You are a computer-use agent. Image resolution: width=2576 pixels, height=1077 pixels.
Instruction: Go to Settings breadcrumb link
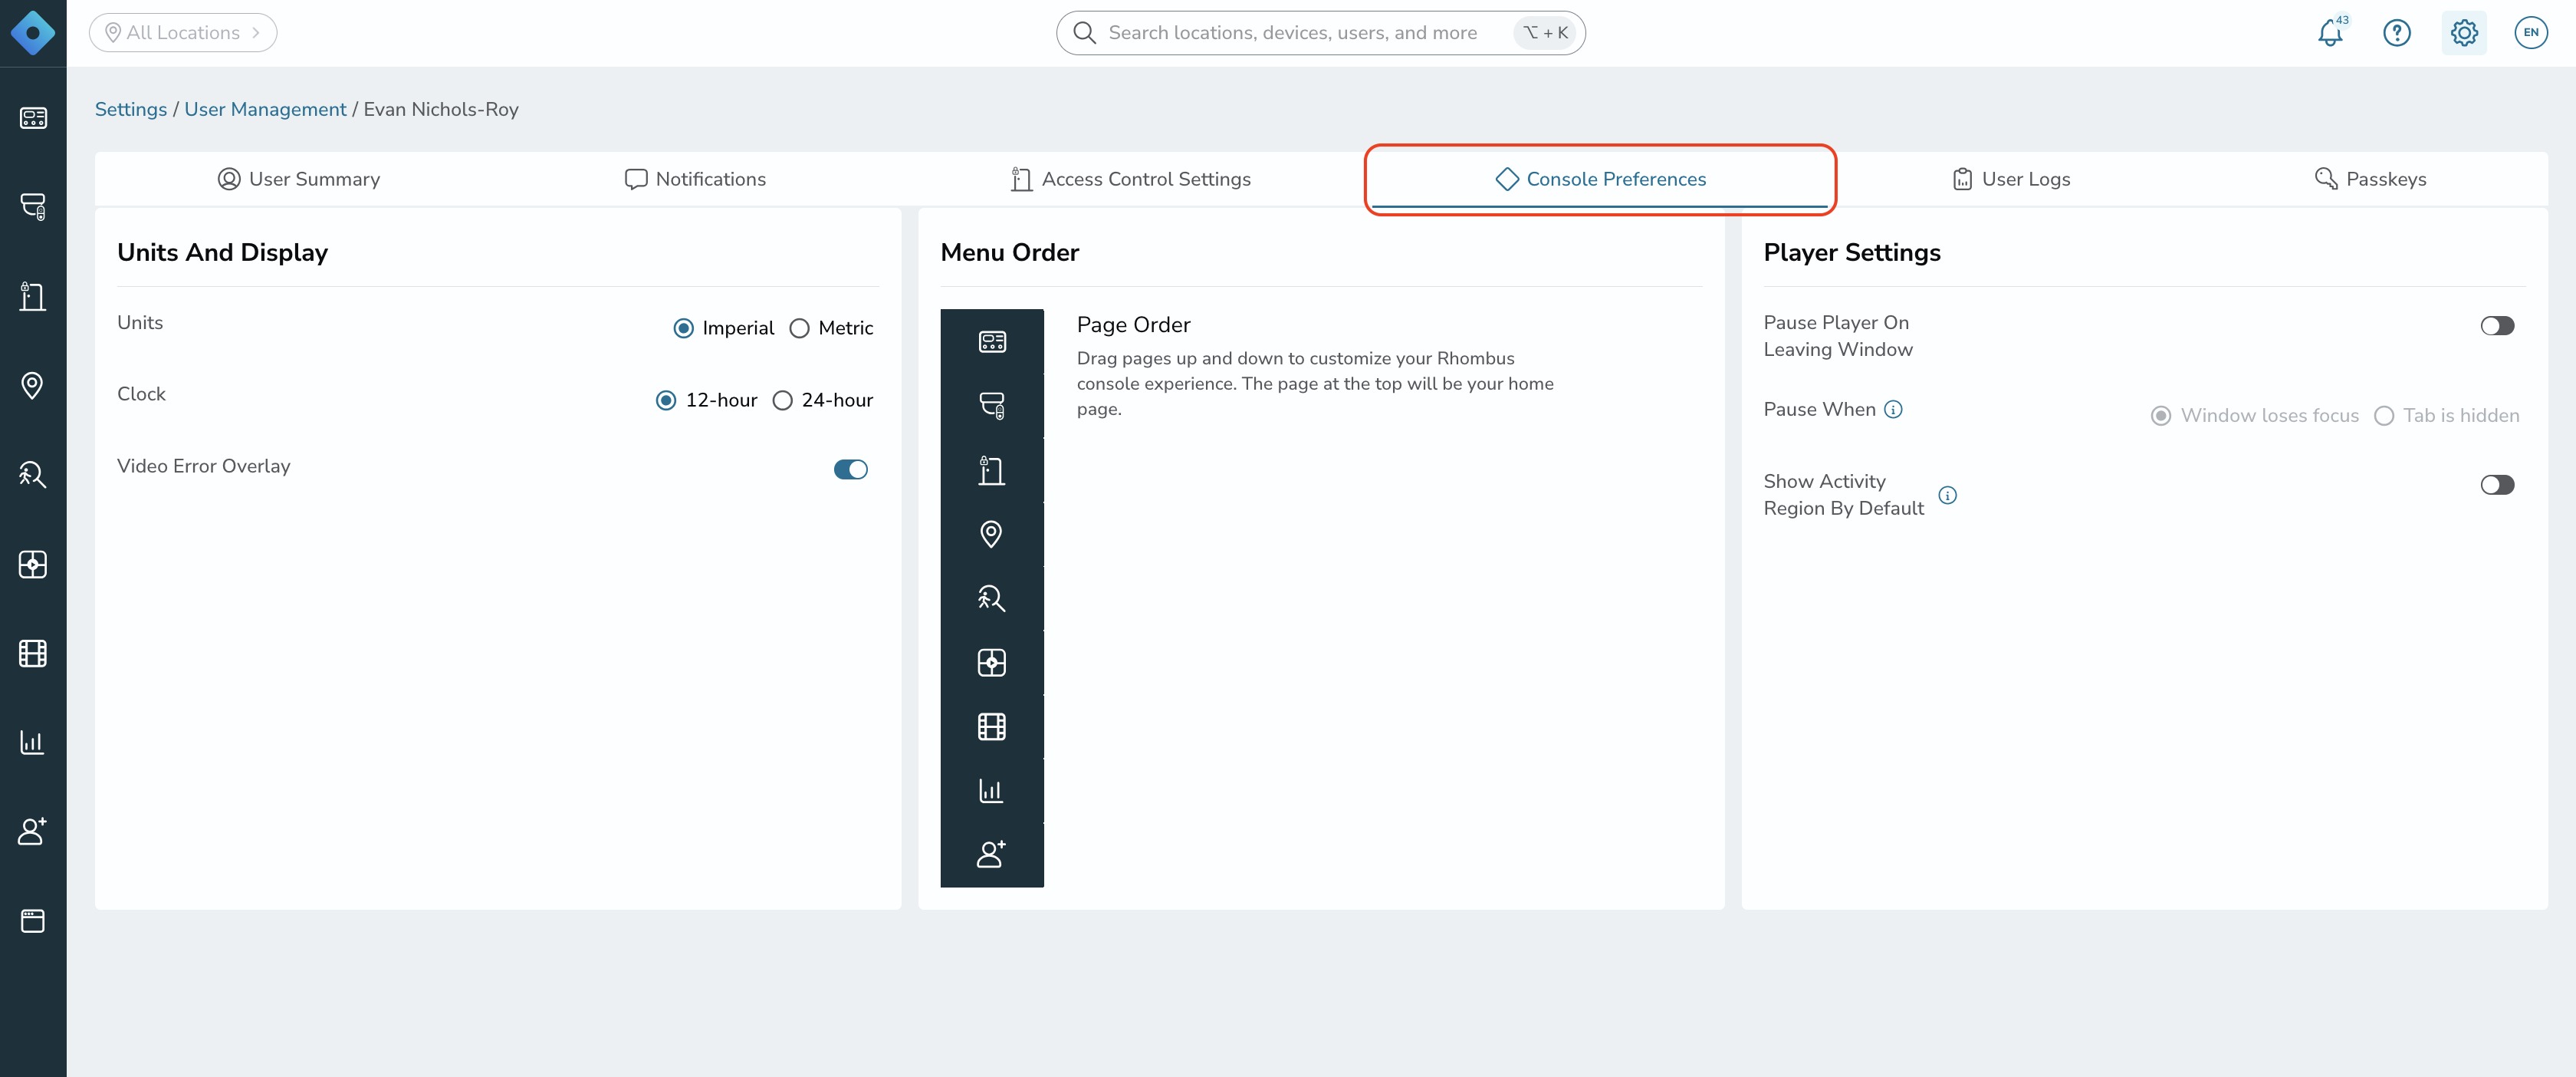131,109
